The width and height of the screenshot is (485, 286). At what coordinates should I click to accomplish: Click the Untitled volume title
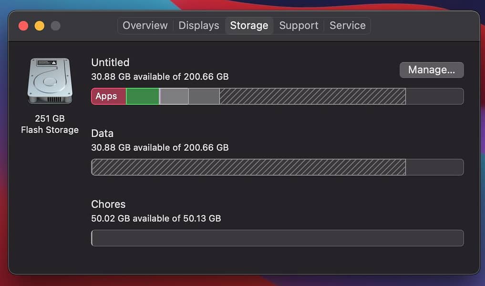110,62
